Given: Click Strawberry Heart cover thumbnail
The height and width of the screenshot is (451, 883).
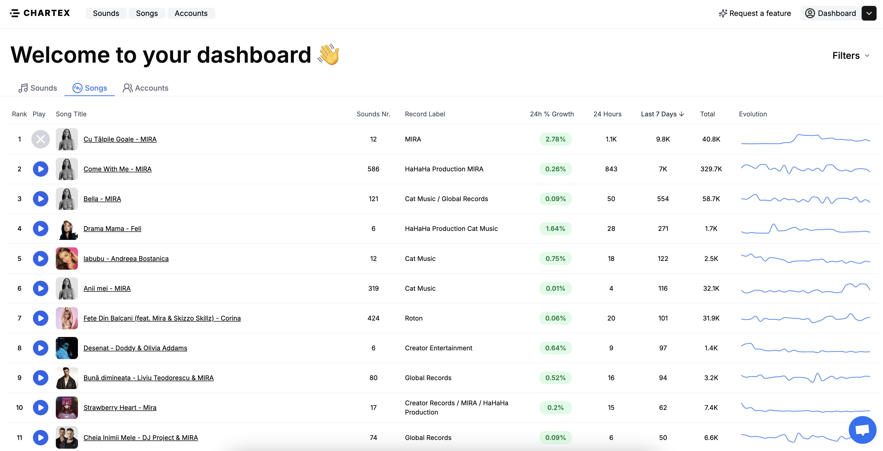Looking at the screenshot, I should click(67, 408).
